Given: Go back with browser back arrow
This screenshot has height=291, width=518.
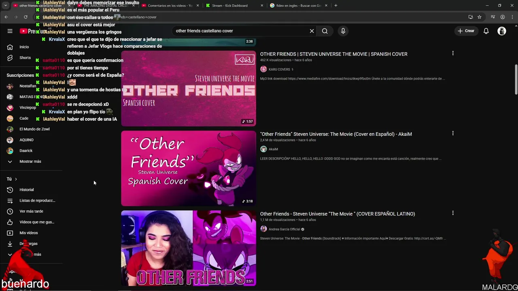Looking at the screenshot, I should click(6, 17).
